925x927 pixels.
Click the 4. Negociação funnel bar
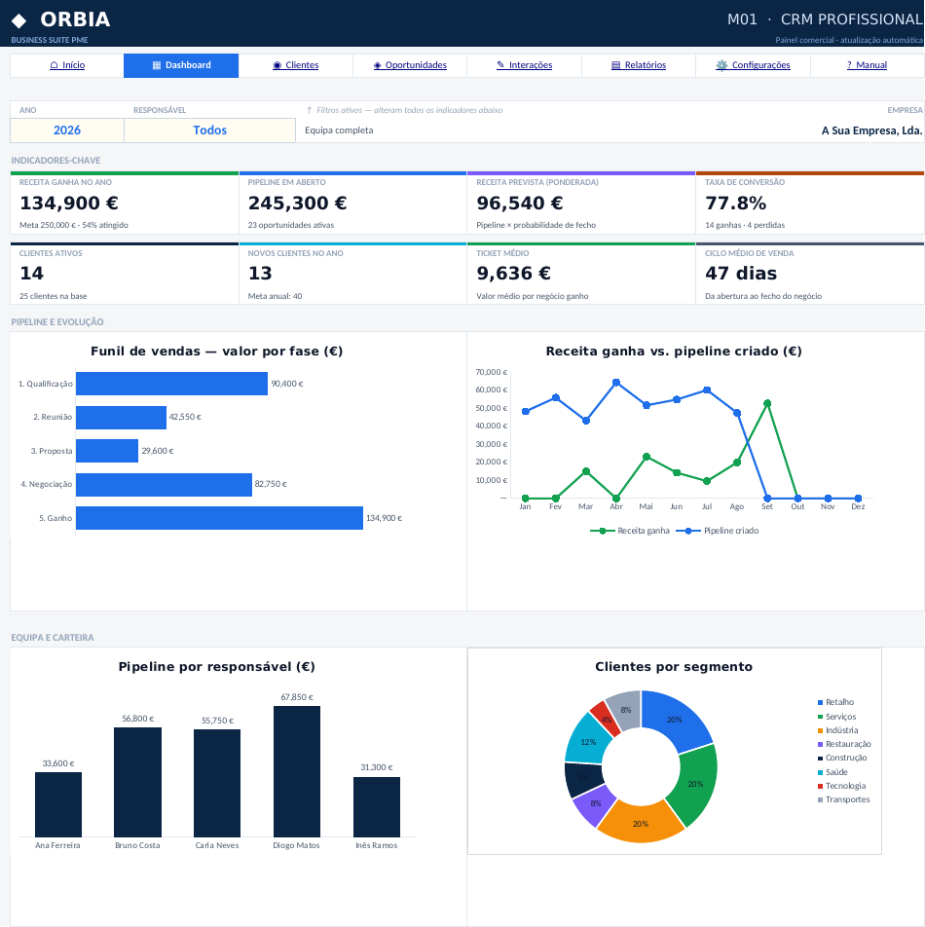[x=164, y=484]
